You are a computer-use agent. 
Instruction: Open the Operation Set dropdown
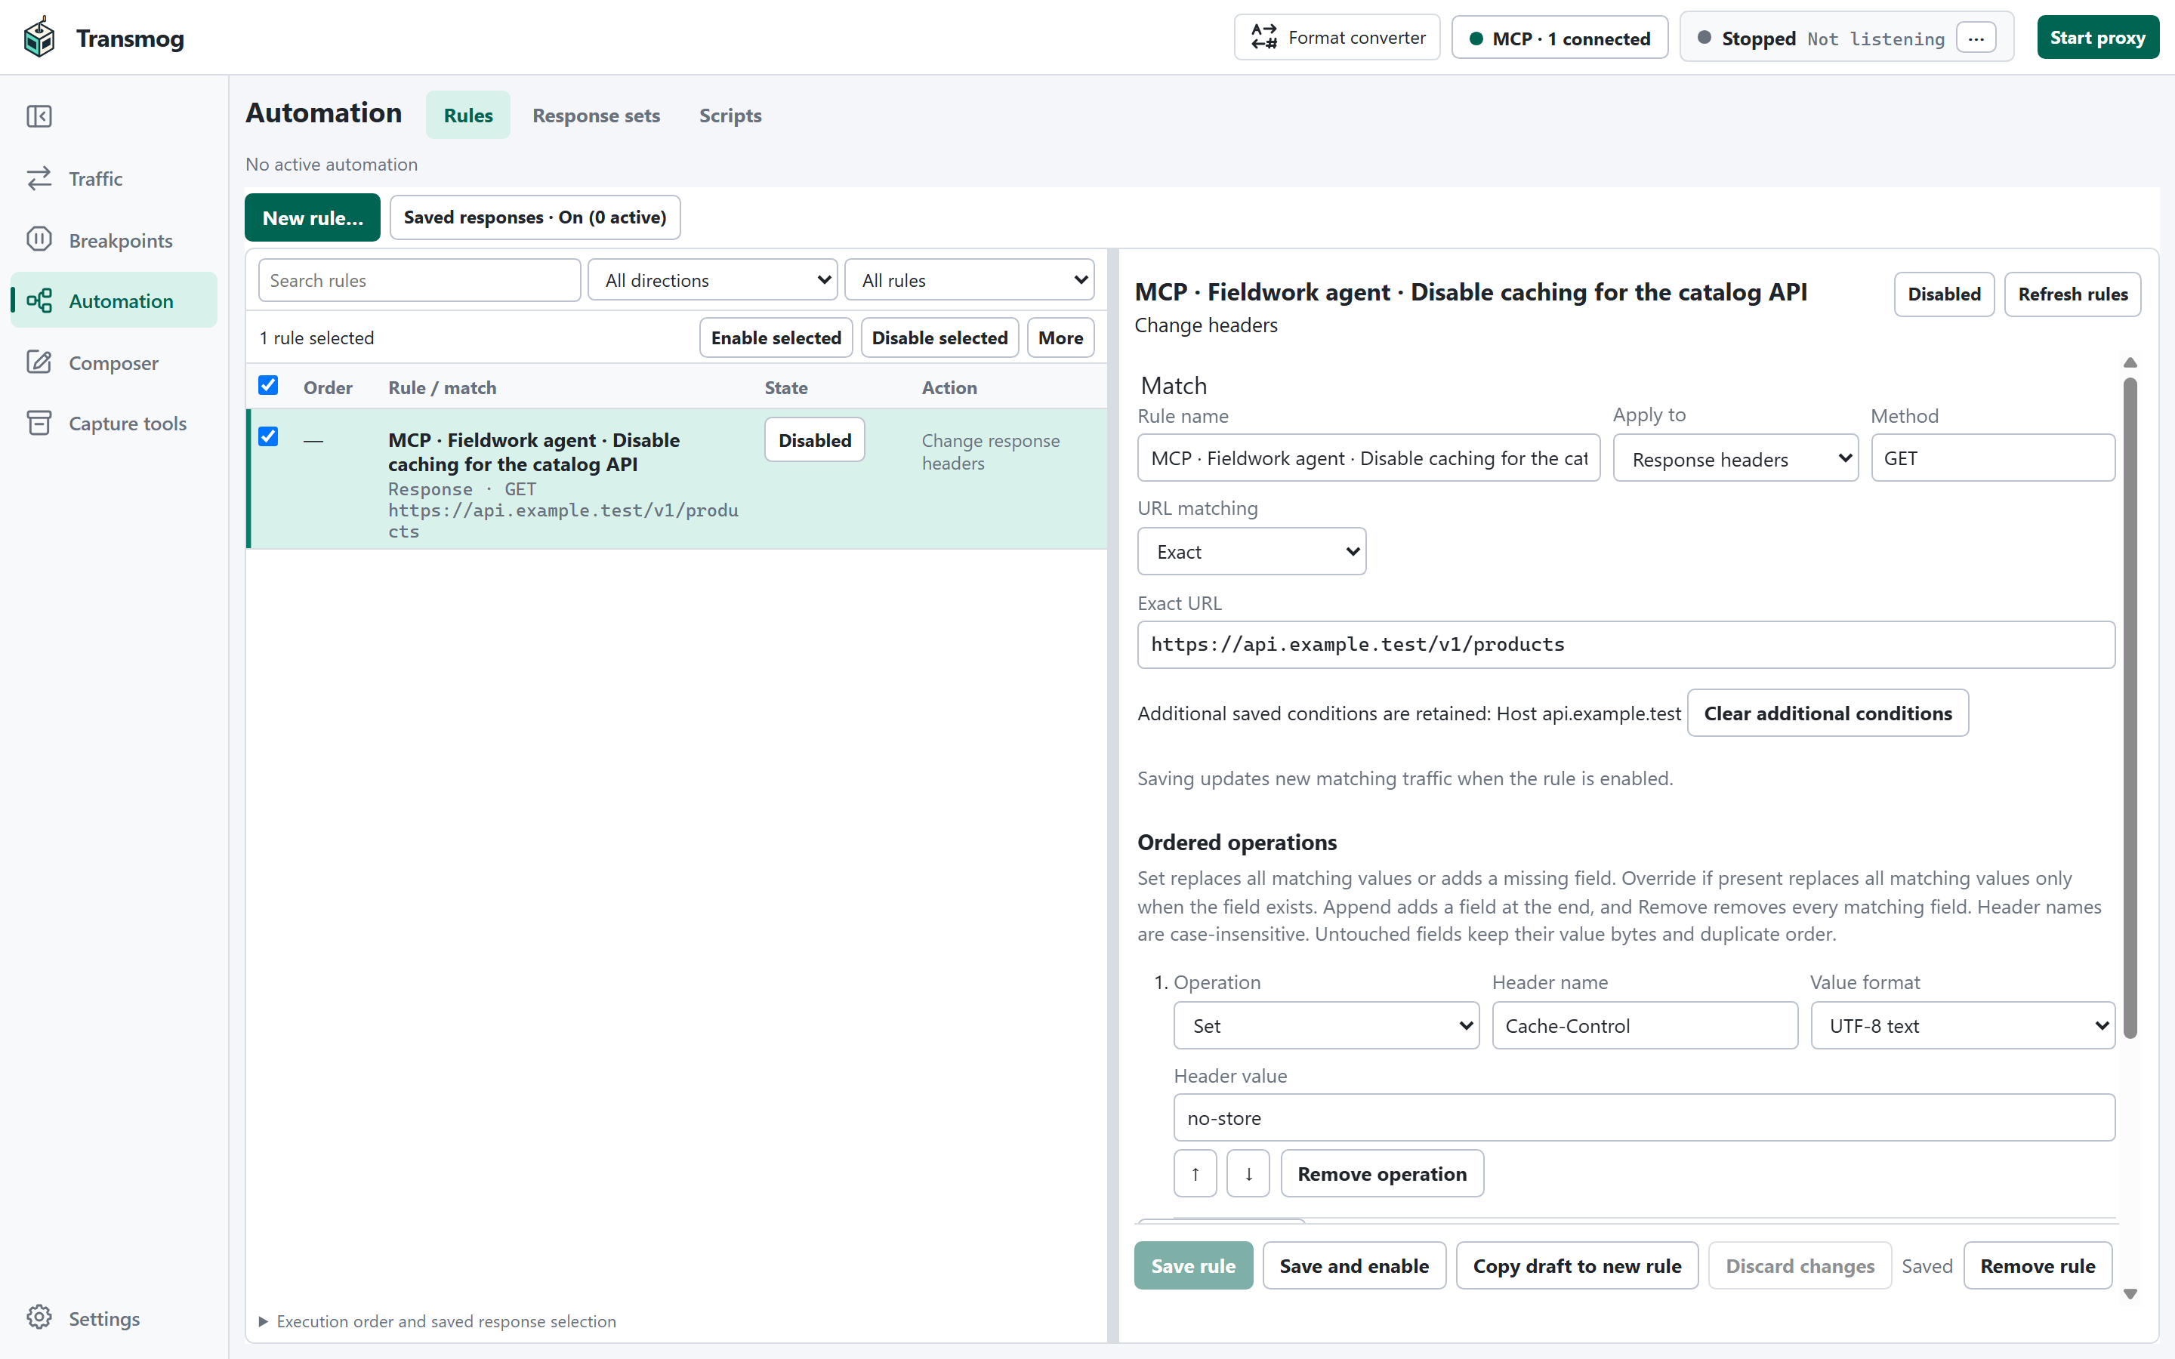click(1325, 1025)
